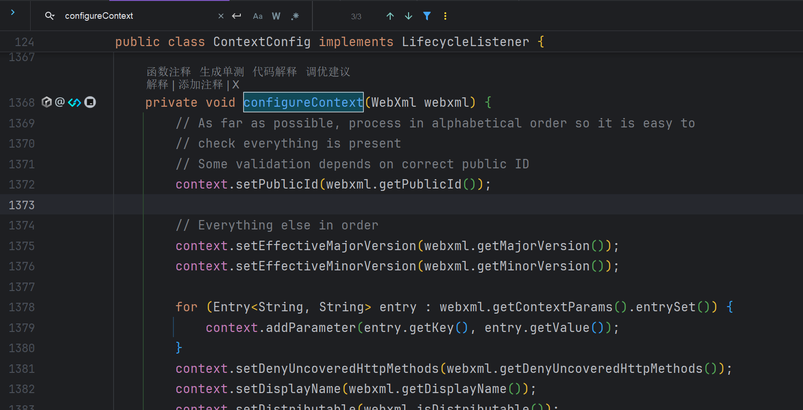Click the @ gutter icon on line 1368
This screenshot has height=410, width=803.
click(x=60, y=102)
